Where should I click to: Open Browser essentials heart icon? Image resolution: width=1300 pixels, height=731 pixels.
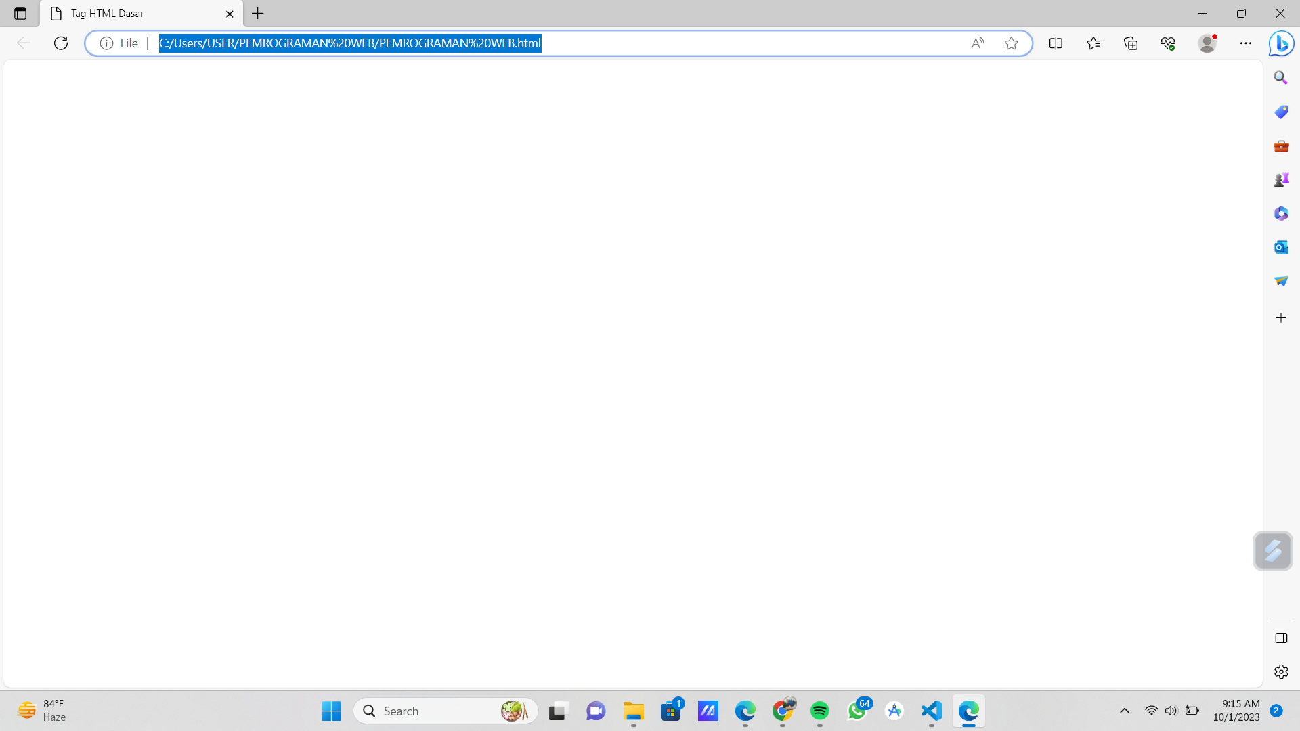pyautogui.click(x=1167, y=43)
